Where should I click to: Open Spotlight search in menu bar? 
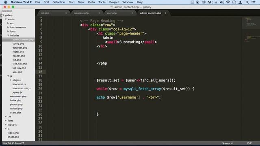[247, 2]
